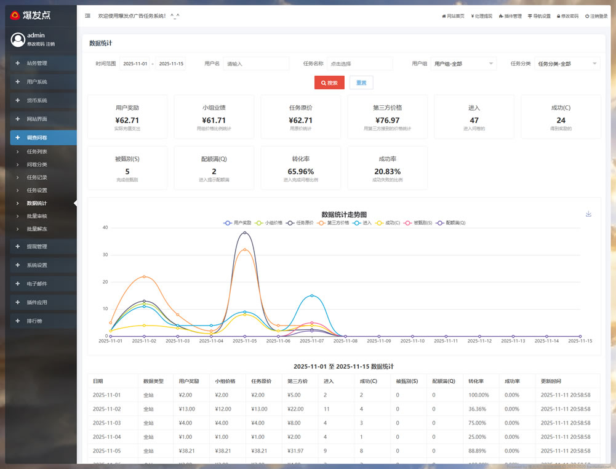Toggle 用户奖励 series in chart legend
Viewport: 616px width, 469px height.
[x=238, y=223]
